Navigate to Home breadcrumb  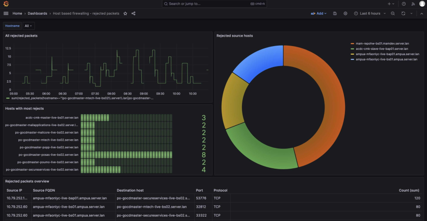(17, 13)
